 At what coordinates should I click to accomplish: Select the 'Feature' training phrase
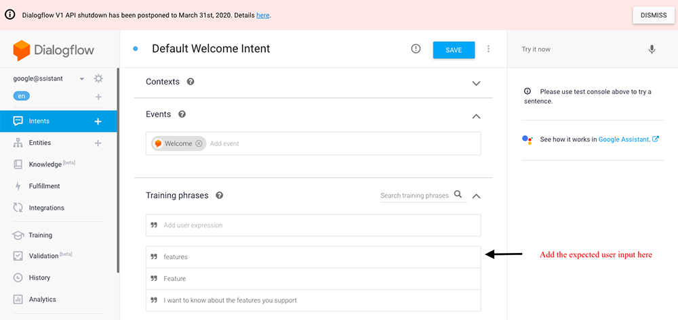pos(313,279)
